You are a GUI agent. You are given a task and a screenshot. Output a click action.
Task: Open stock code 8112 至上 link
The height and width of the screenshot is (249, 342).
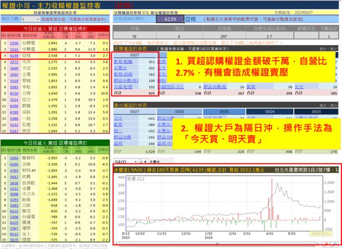[14, 234]
